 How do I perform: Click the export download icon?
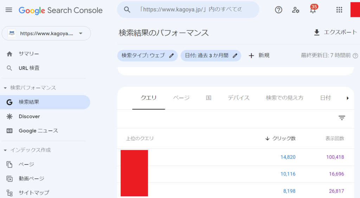pyautogui.click(x=317, y=32)
